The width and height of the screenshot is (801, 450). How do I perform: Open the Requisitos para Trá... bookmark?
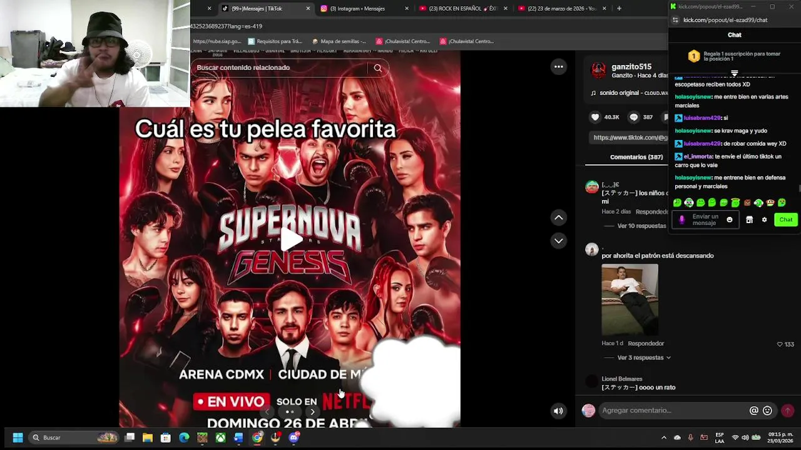tap(275, 41)
